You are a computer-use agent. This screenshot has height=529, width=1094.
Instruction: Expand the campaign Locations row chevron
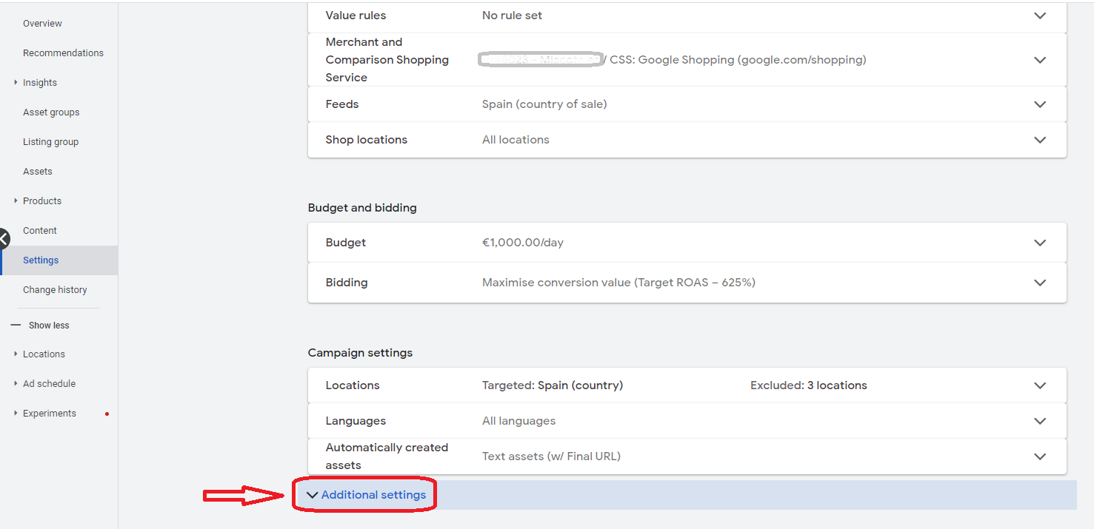pos(1040,385)
